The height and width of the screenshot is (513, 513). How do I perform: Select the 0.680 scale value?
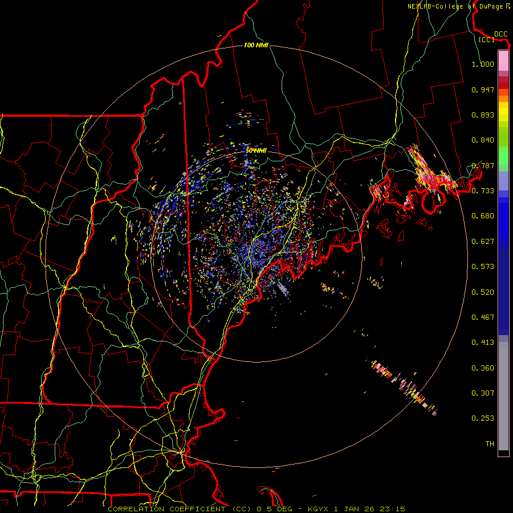[x=483, y=216]
